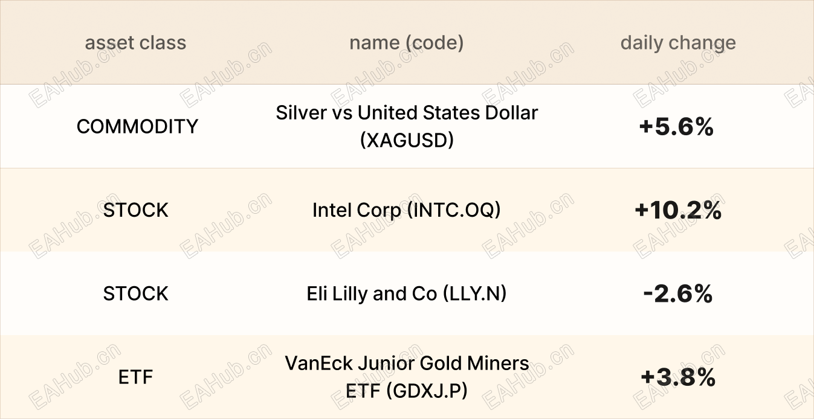The width and height of the screenshot is (814, 419).
Task: Select the 'name (code)' column header
Action: point(406,43)
